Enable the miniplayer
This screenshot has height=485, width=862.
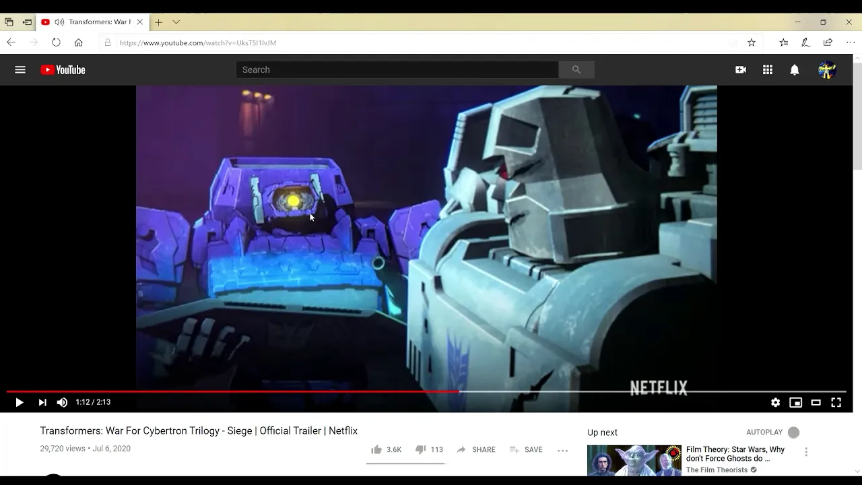[x=795, y=402]
